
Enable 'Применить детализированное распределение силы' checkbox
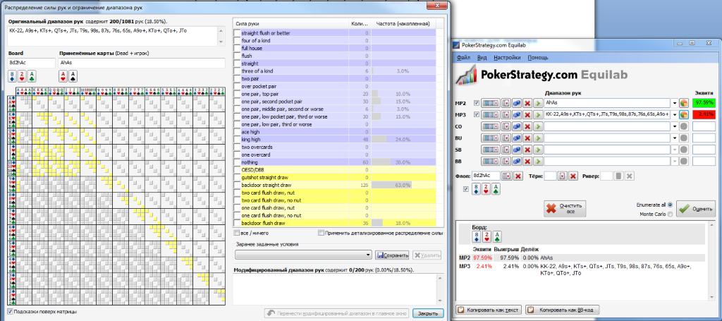322,233
